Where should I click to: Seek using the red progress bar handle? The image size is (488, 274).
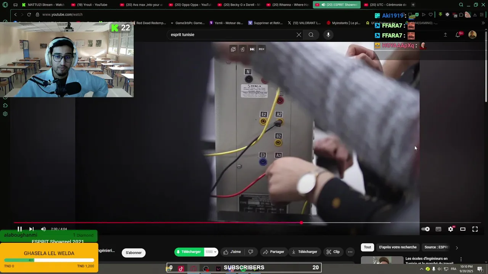[x=301, y=223]
